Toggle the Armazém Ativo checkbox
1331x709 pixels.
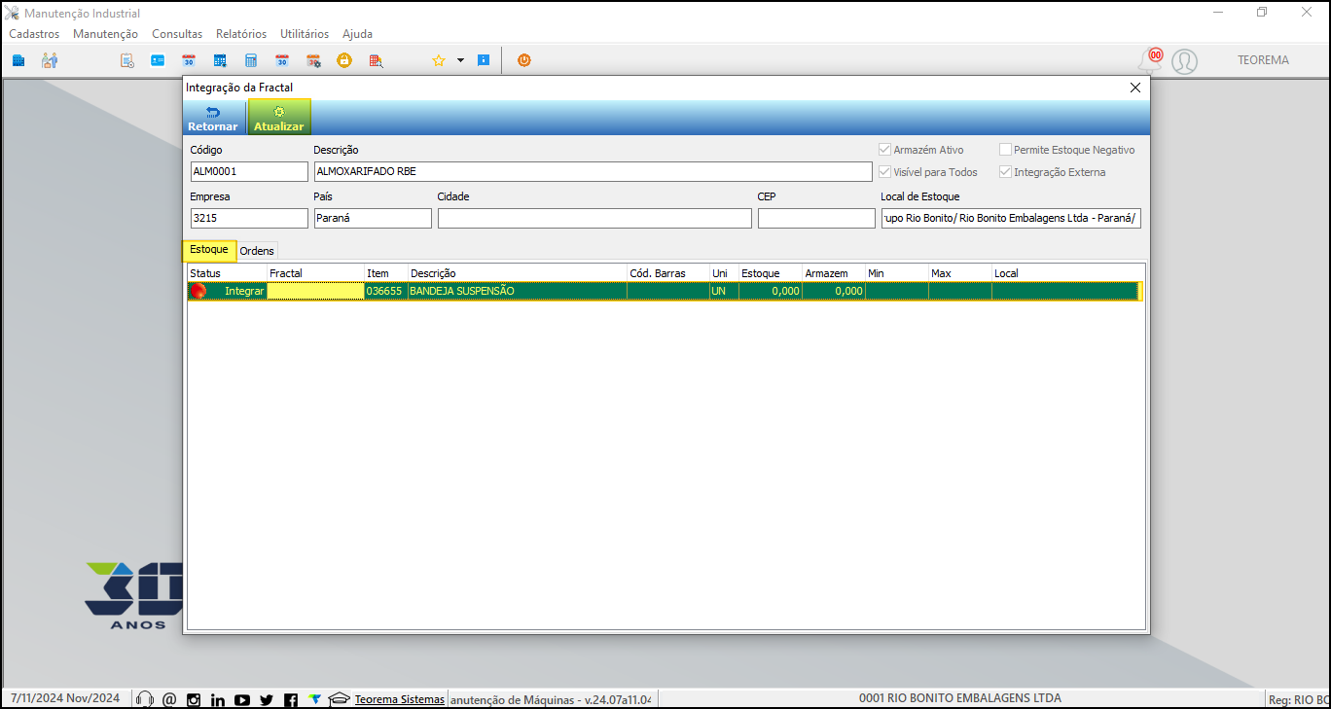(x=884, y=150)
